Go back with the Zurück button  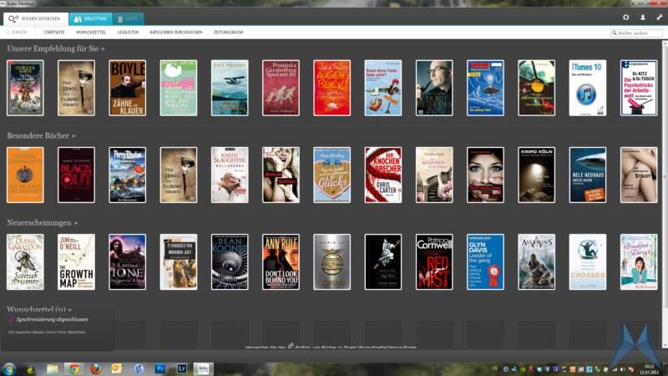pyautogui.click(x=17, y=33)
